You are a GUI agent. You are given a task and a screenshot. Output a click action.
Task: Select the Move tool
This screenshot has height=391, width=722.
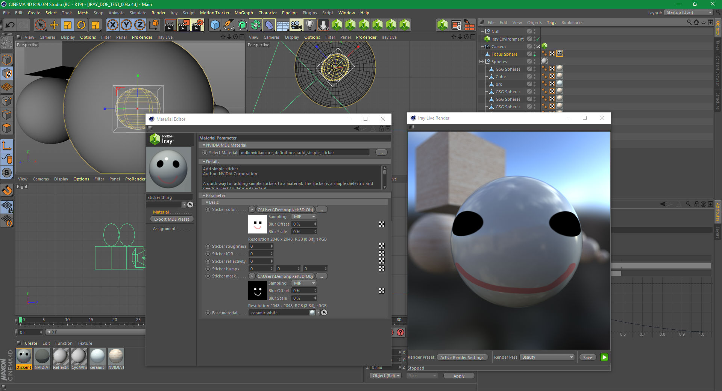[x=54, y=25]
